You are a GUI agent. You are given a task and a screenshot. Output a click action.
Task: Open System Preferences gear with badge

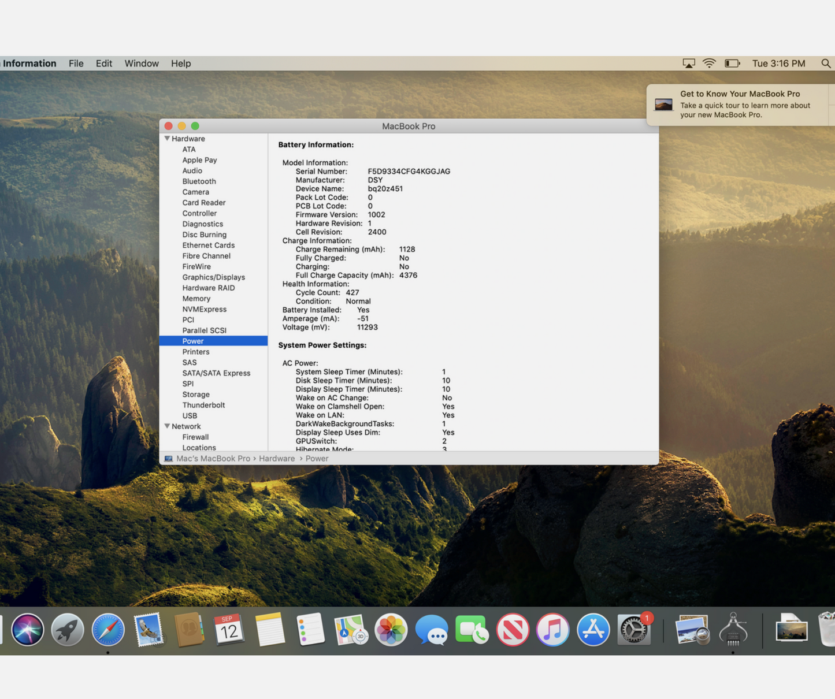coord(634,629)
